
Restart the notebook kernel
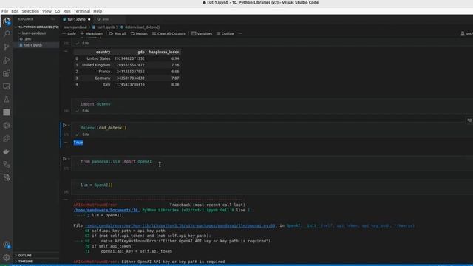[x=140, y=33]
